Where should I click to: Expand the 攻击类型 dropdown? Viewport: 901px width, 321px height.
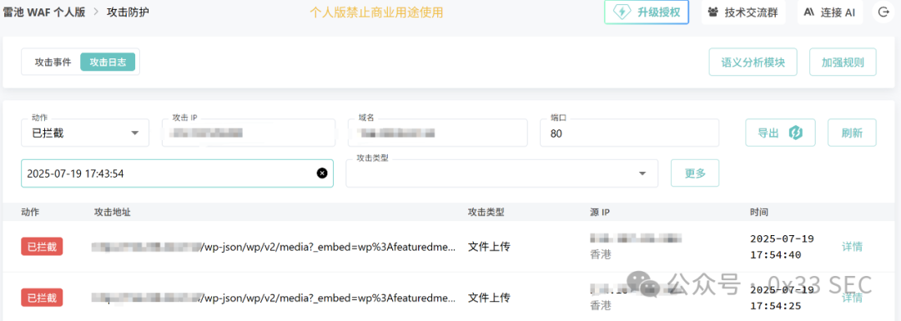(x=501, y=173)
